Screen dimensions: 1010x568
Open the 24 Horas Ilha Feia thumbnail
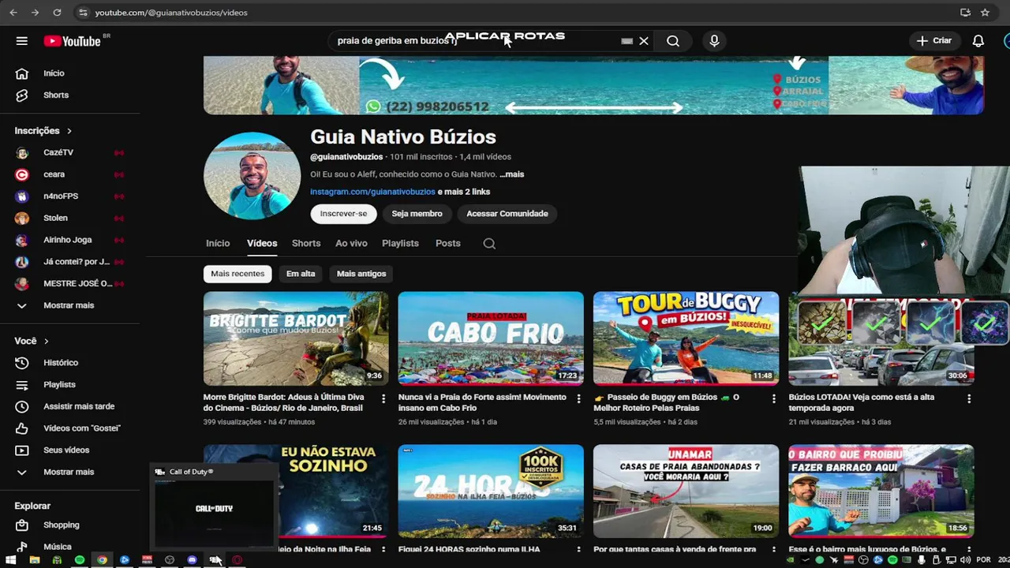(x=491, y=491)
